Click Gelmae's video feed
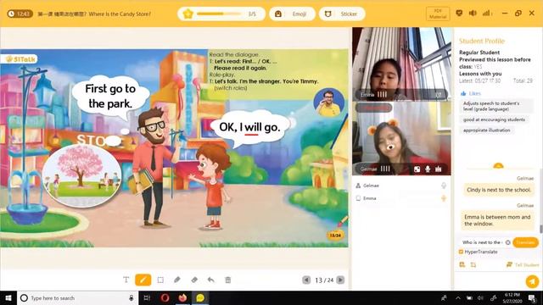Screen dimensions: 543x305 point(401,138)
